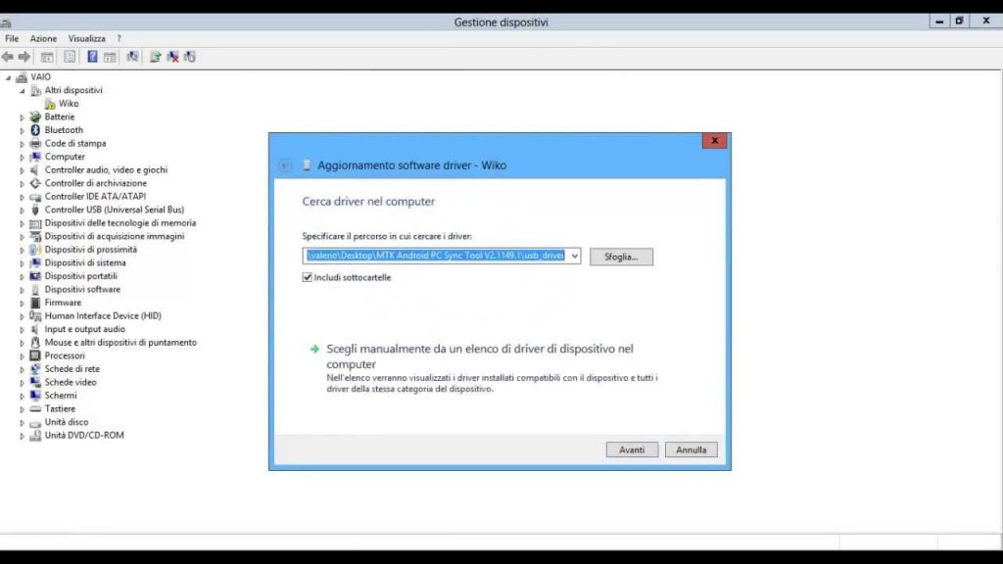Image resolution: width=1003 pixels, height=564 pixels.
Task: Select the Wiko unknown device icon
Action: click(50, 104)
